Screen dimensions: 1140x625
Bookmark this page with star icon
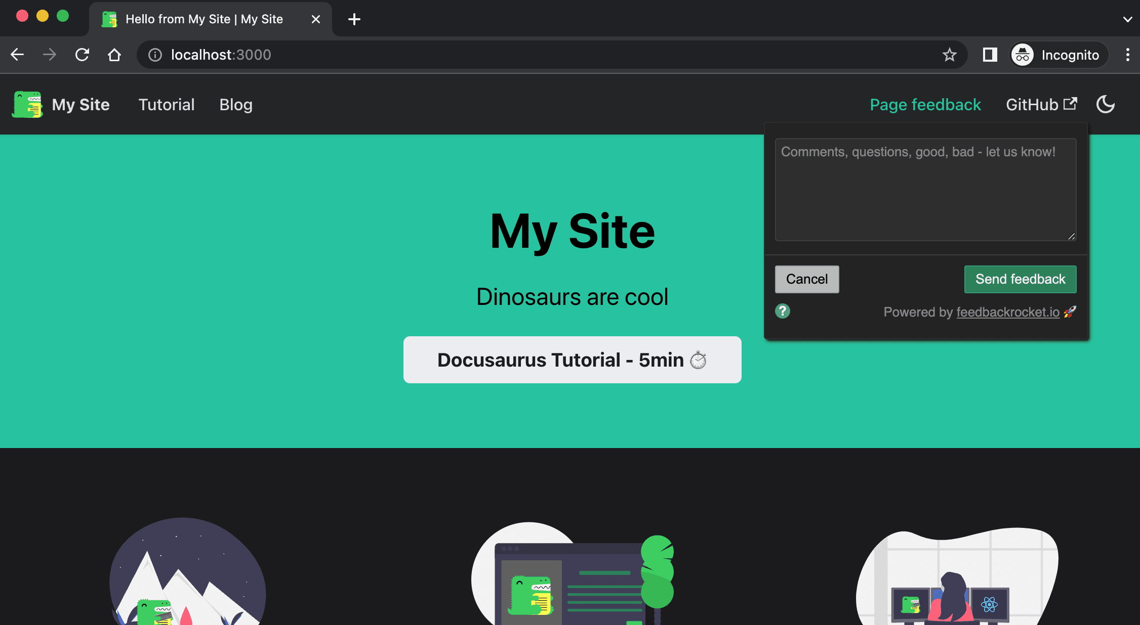[x=949, y=55]
